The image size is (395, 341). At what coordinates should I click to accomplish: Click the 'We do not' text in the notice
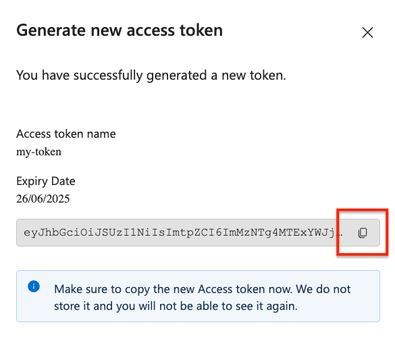pos(323,289)
